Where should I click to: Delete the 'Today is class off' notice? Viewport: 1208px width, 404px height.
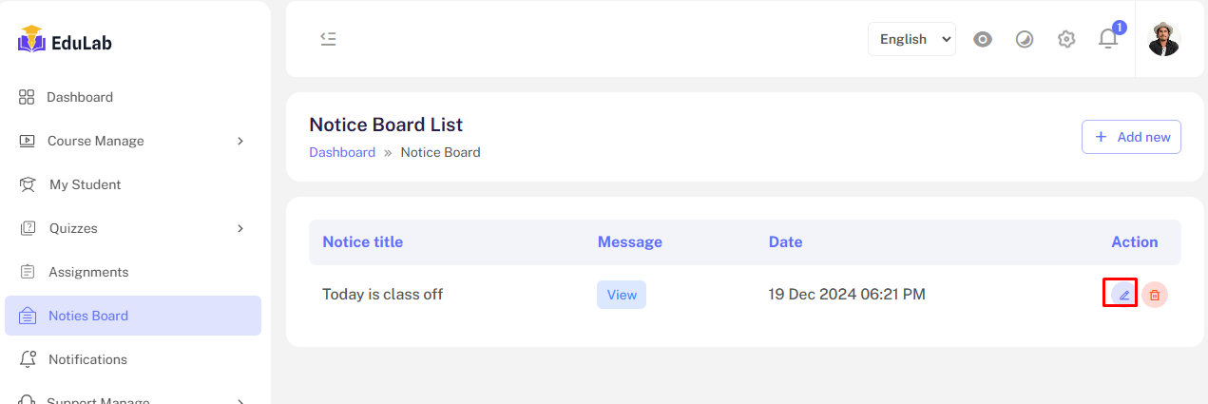point(1155,295)
